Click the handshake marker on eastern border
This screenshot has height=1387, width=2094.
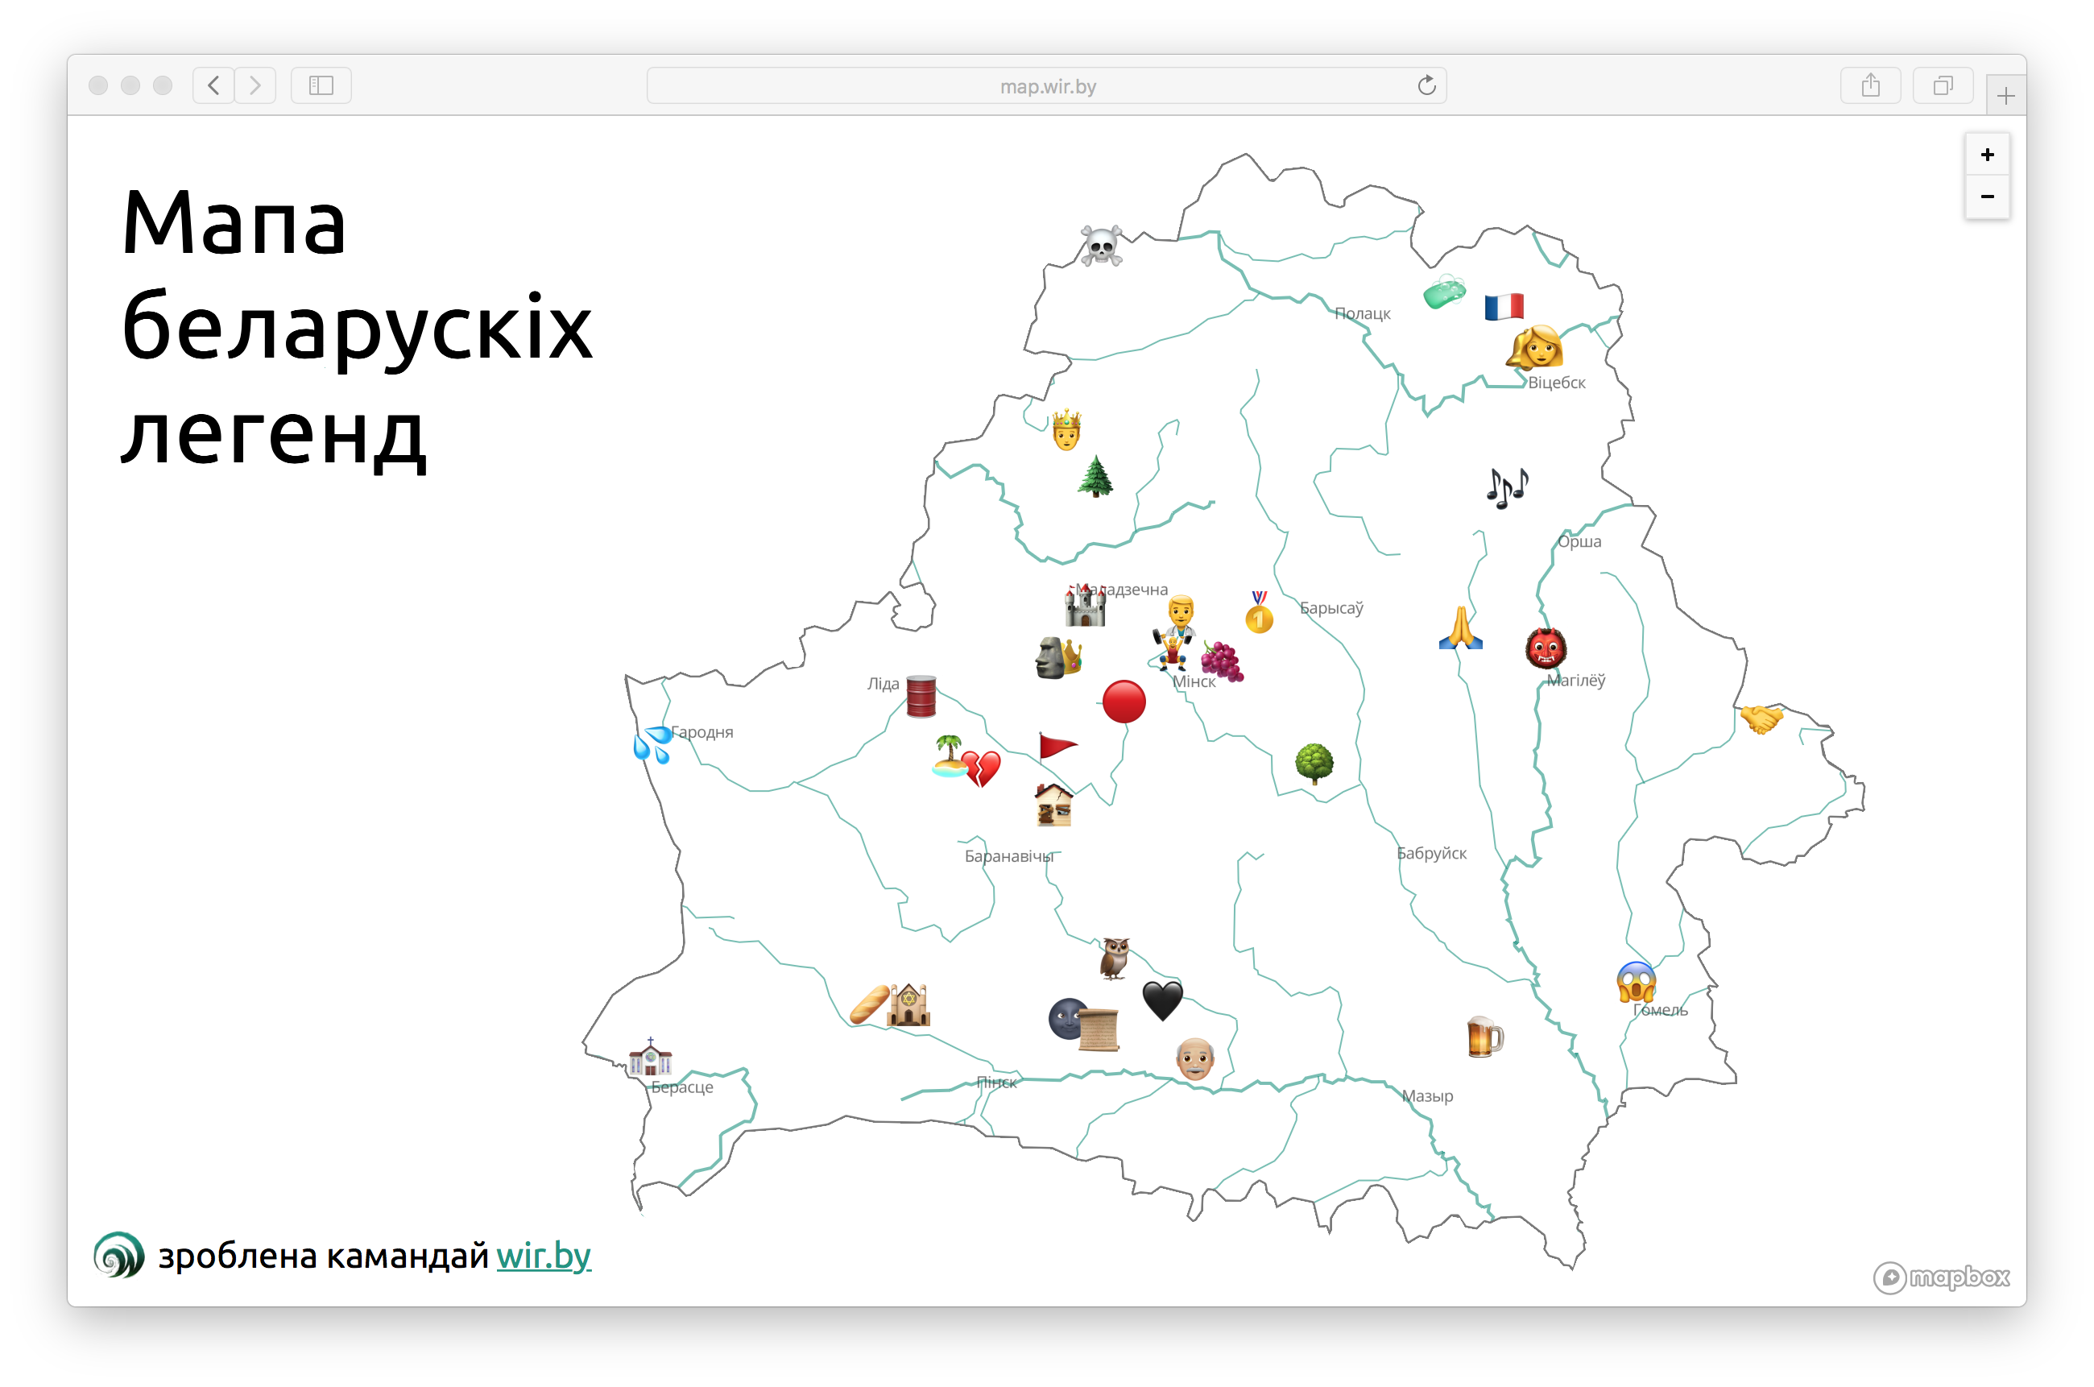(x=1761, y=718)
